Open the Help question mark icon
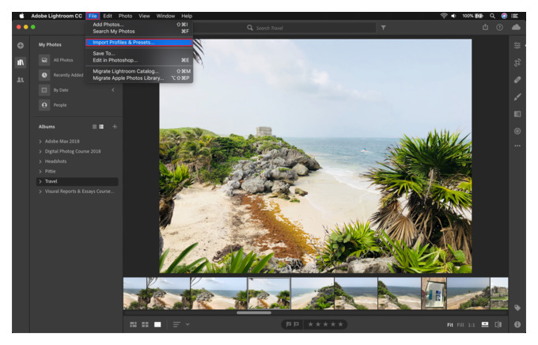 pyautogui.click(x=499, y=28)
